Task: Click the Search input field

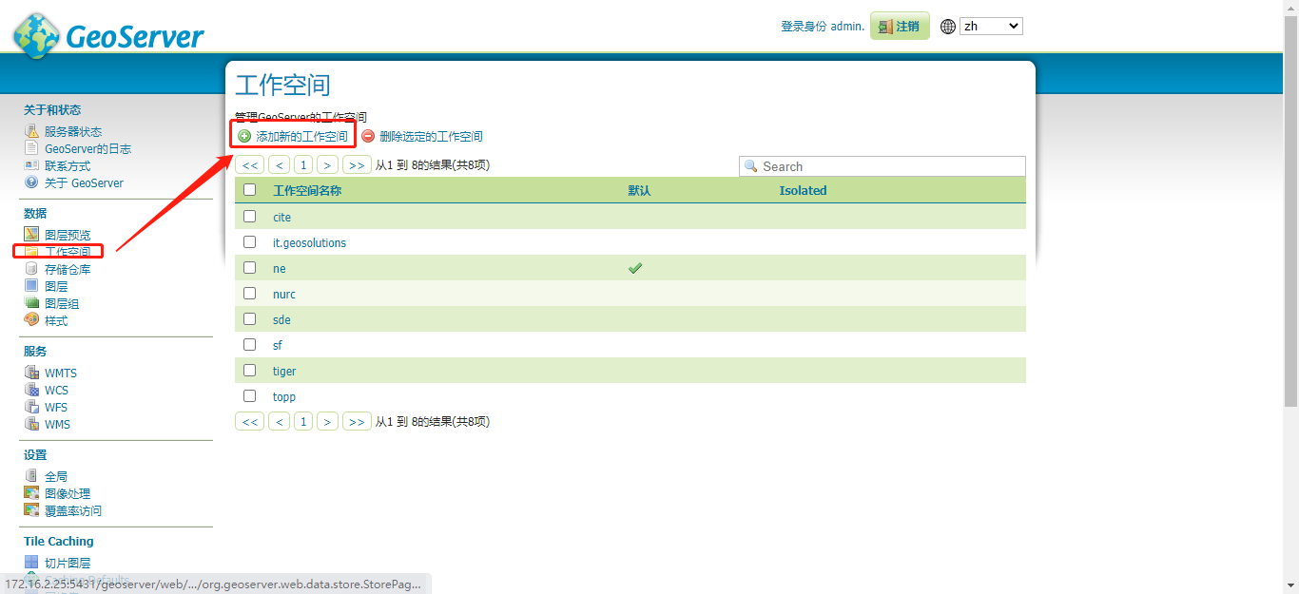Action: (x=882, y=166)
